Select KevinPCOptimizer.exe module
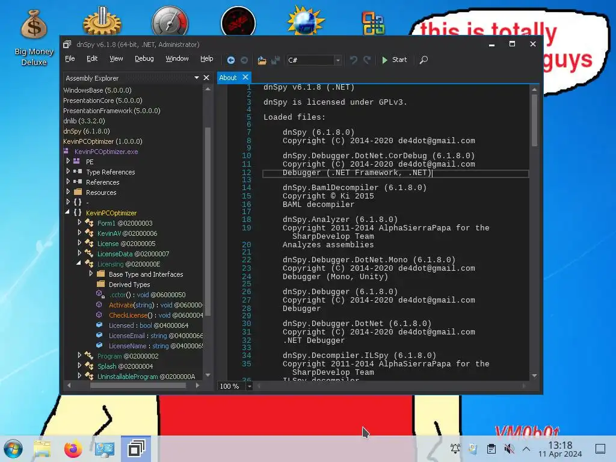 (106, 152)
